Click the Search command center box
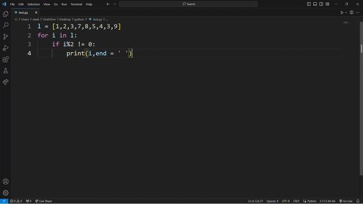 188,4
